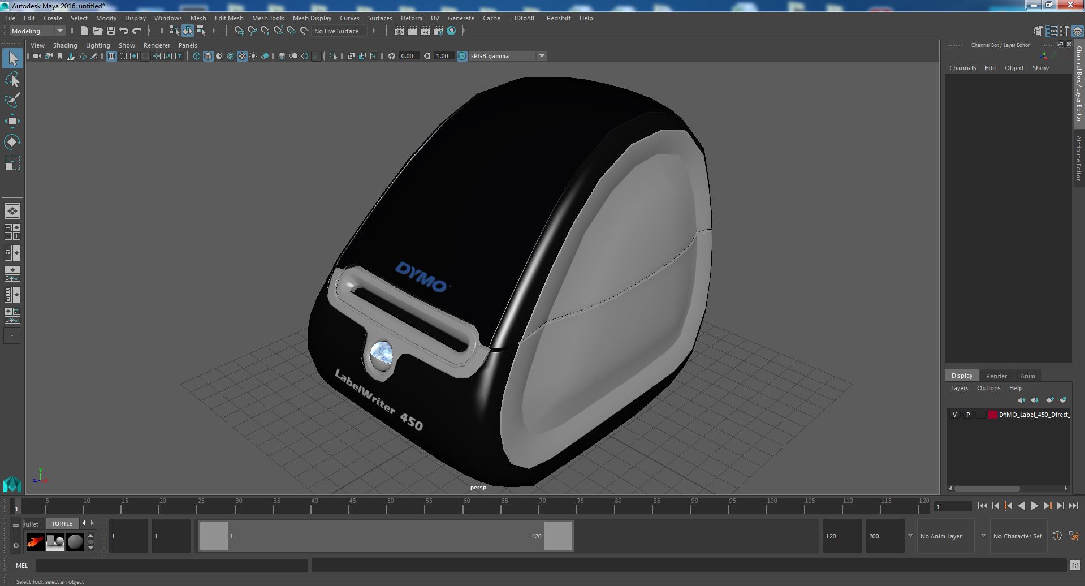Open the sRGB gamma view transform dropdown
This screenshot has height=586, width=1085.
[508, 56]
